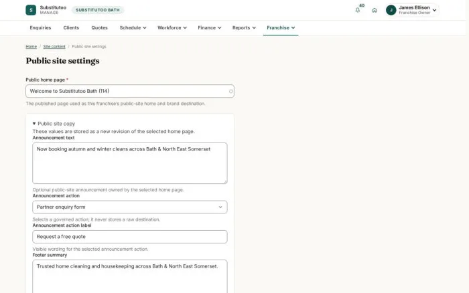Screen dimensions: 469x293
Task: Collapse the Public site copy section
Action: click(x=54, y=124)
